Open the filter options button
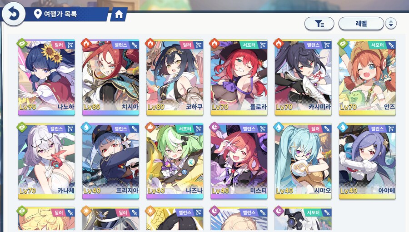 (x=319, y=24)
